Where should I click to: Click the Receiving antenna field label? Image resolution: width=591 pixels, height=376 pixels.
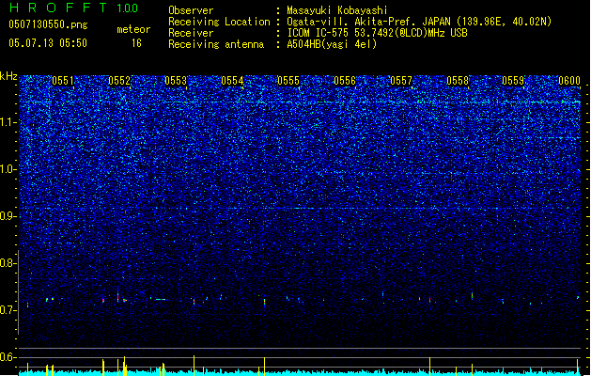[216, 44]
